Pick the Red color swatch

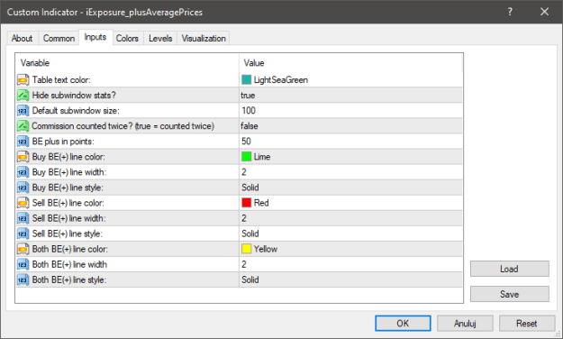pyautogui.click(x=246, y=203)
